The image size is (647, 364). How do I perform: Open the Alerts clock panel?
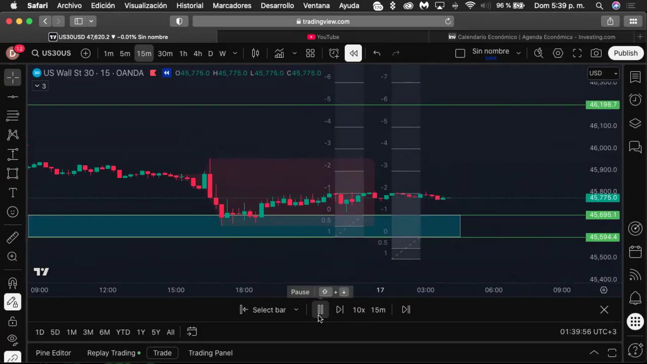pyautogui.click(x=635, y=99)
